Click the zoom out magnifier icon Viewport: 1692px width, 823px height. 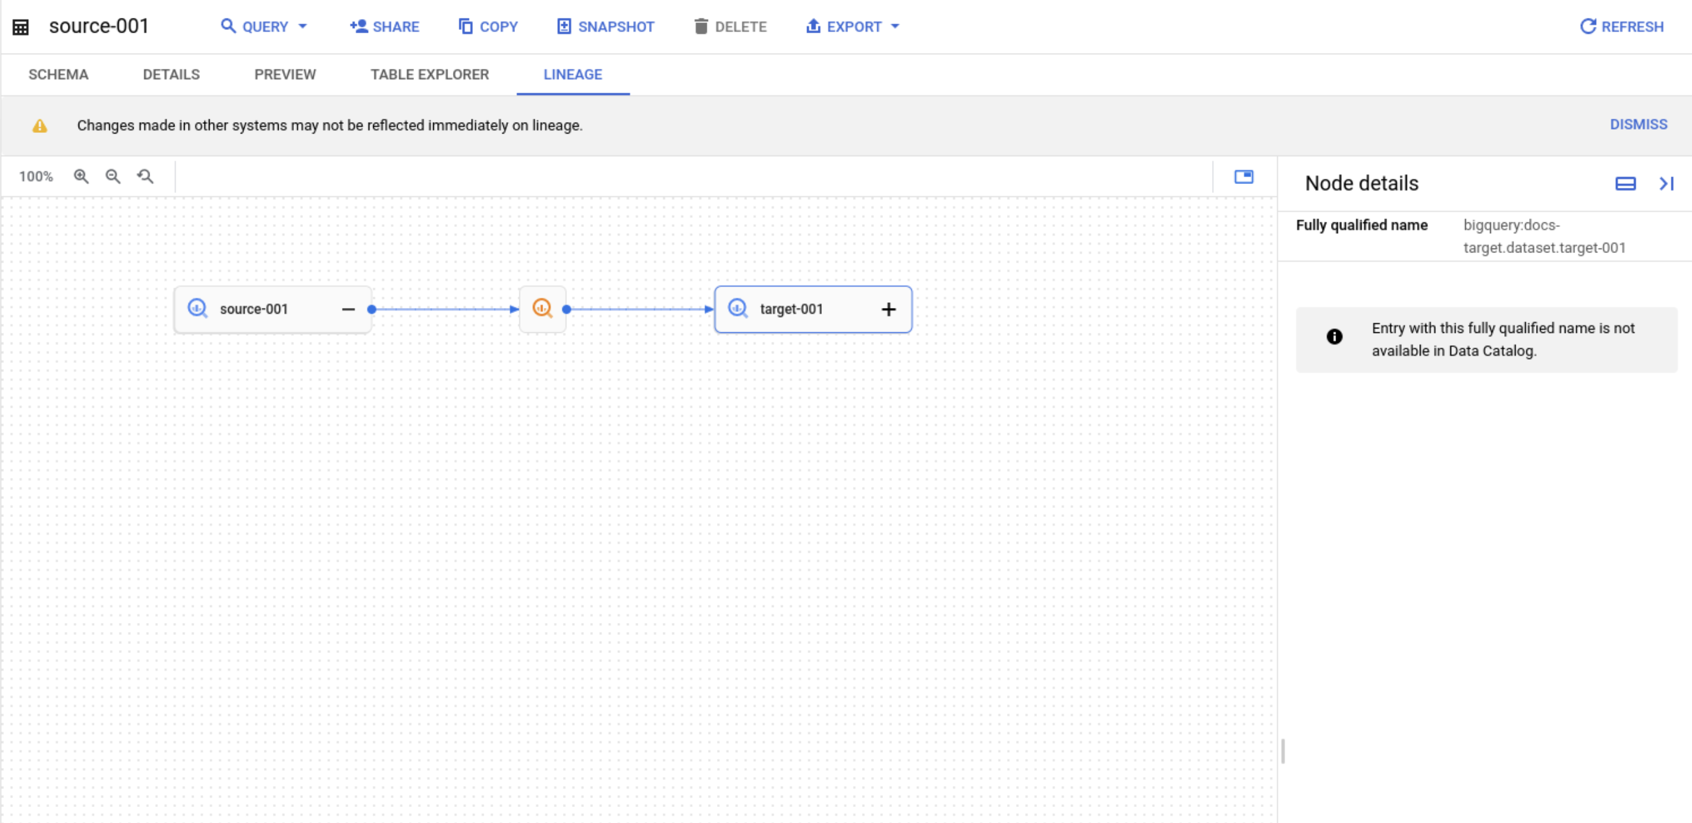[113, 176]
